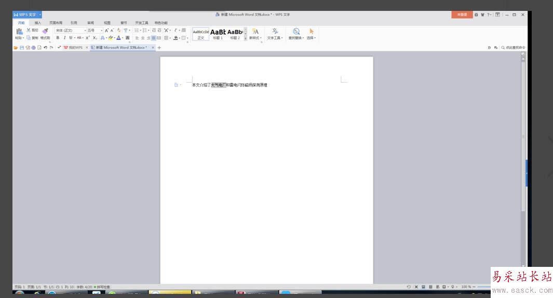
Task: Click the Cut scissors icon
Action: tap(29, 30)
